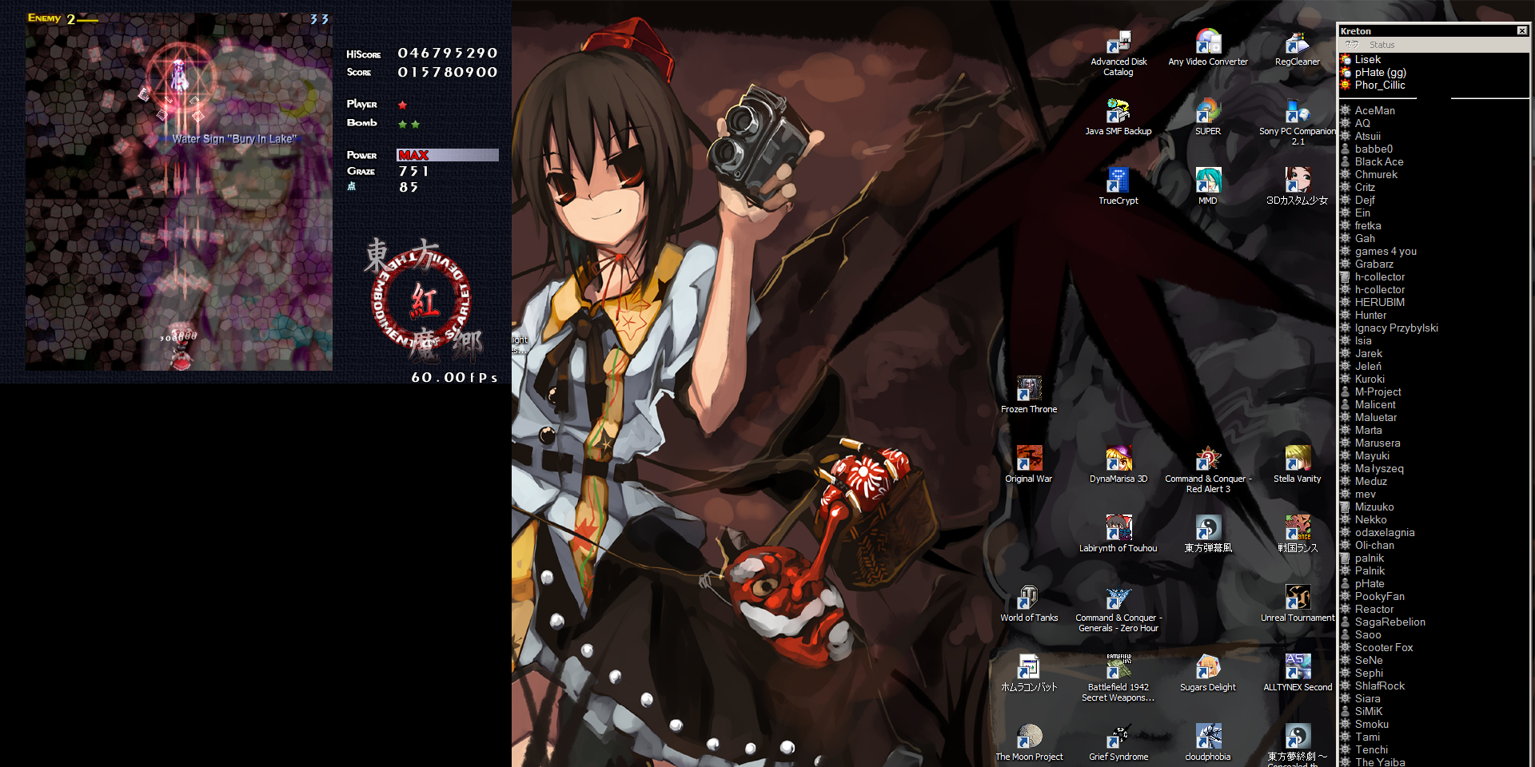Select contact Hunter
The image size is (1535, 767).
coord(1370,315)
